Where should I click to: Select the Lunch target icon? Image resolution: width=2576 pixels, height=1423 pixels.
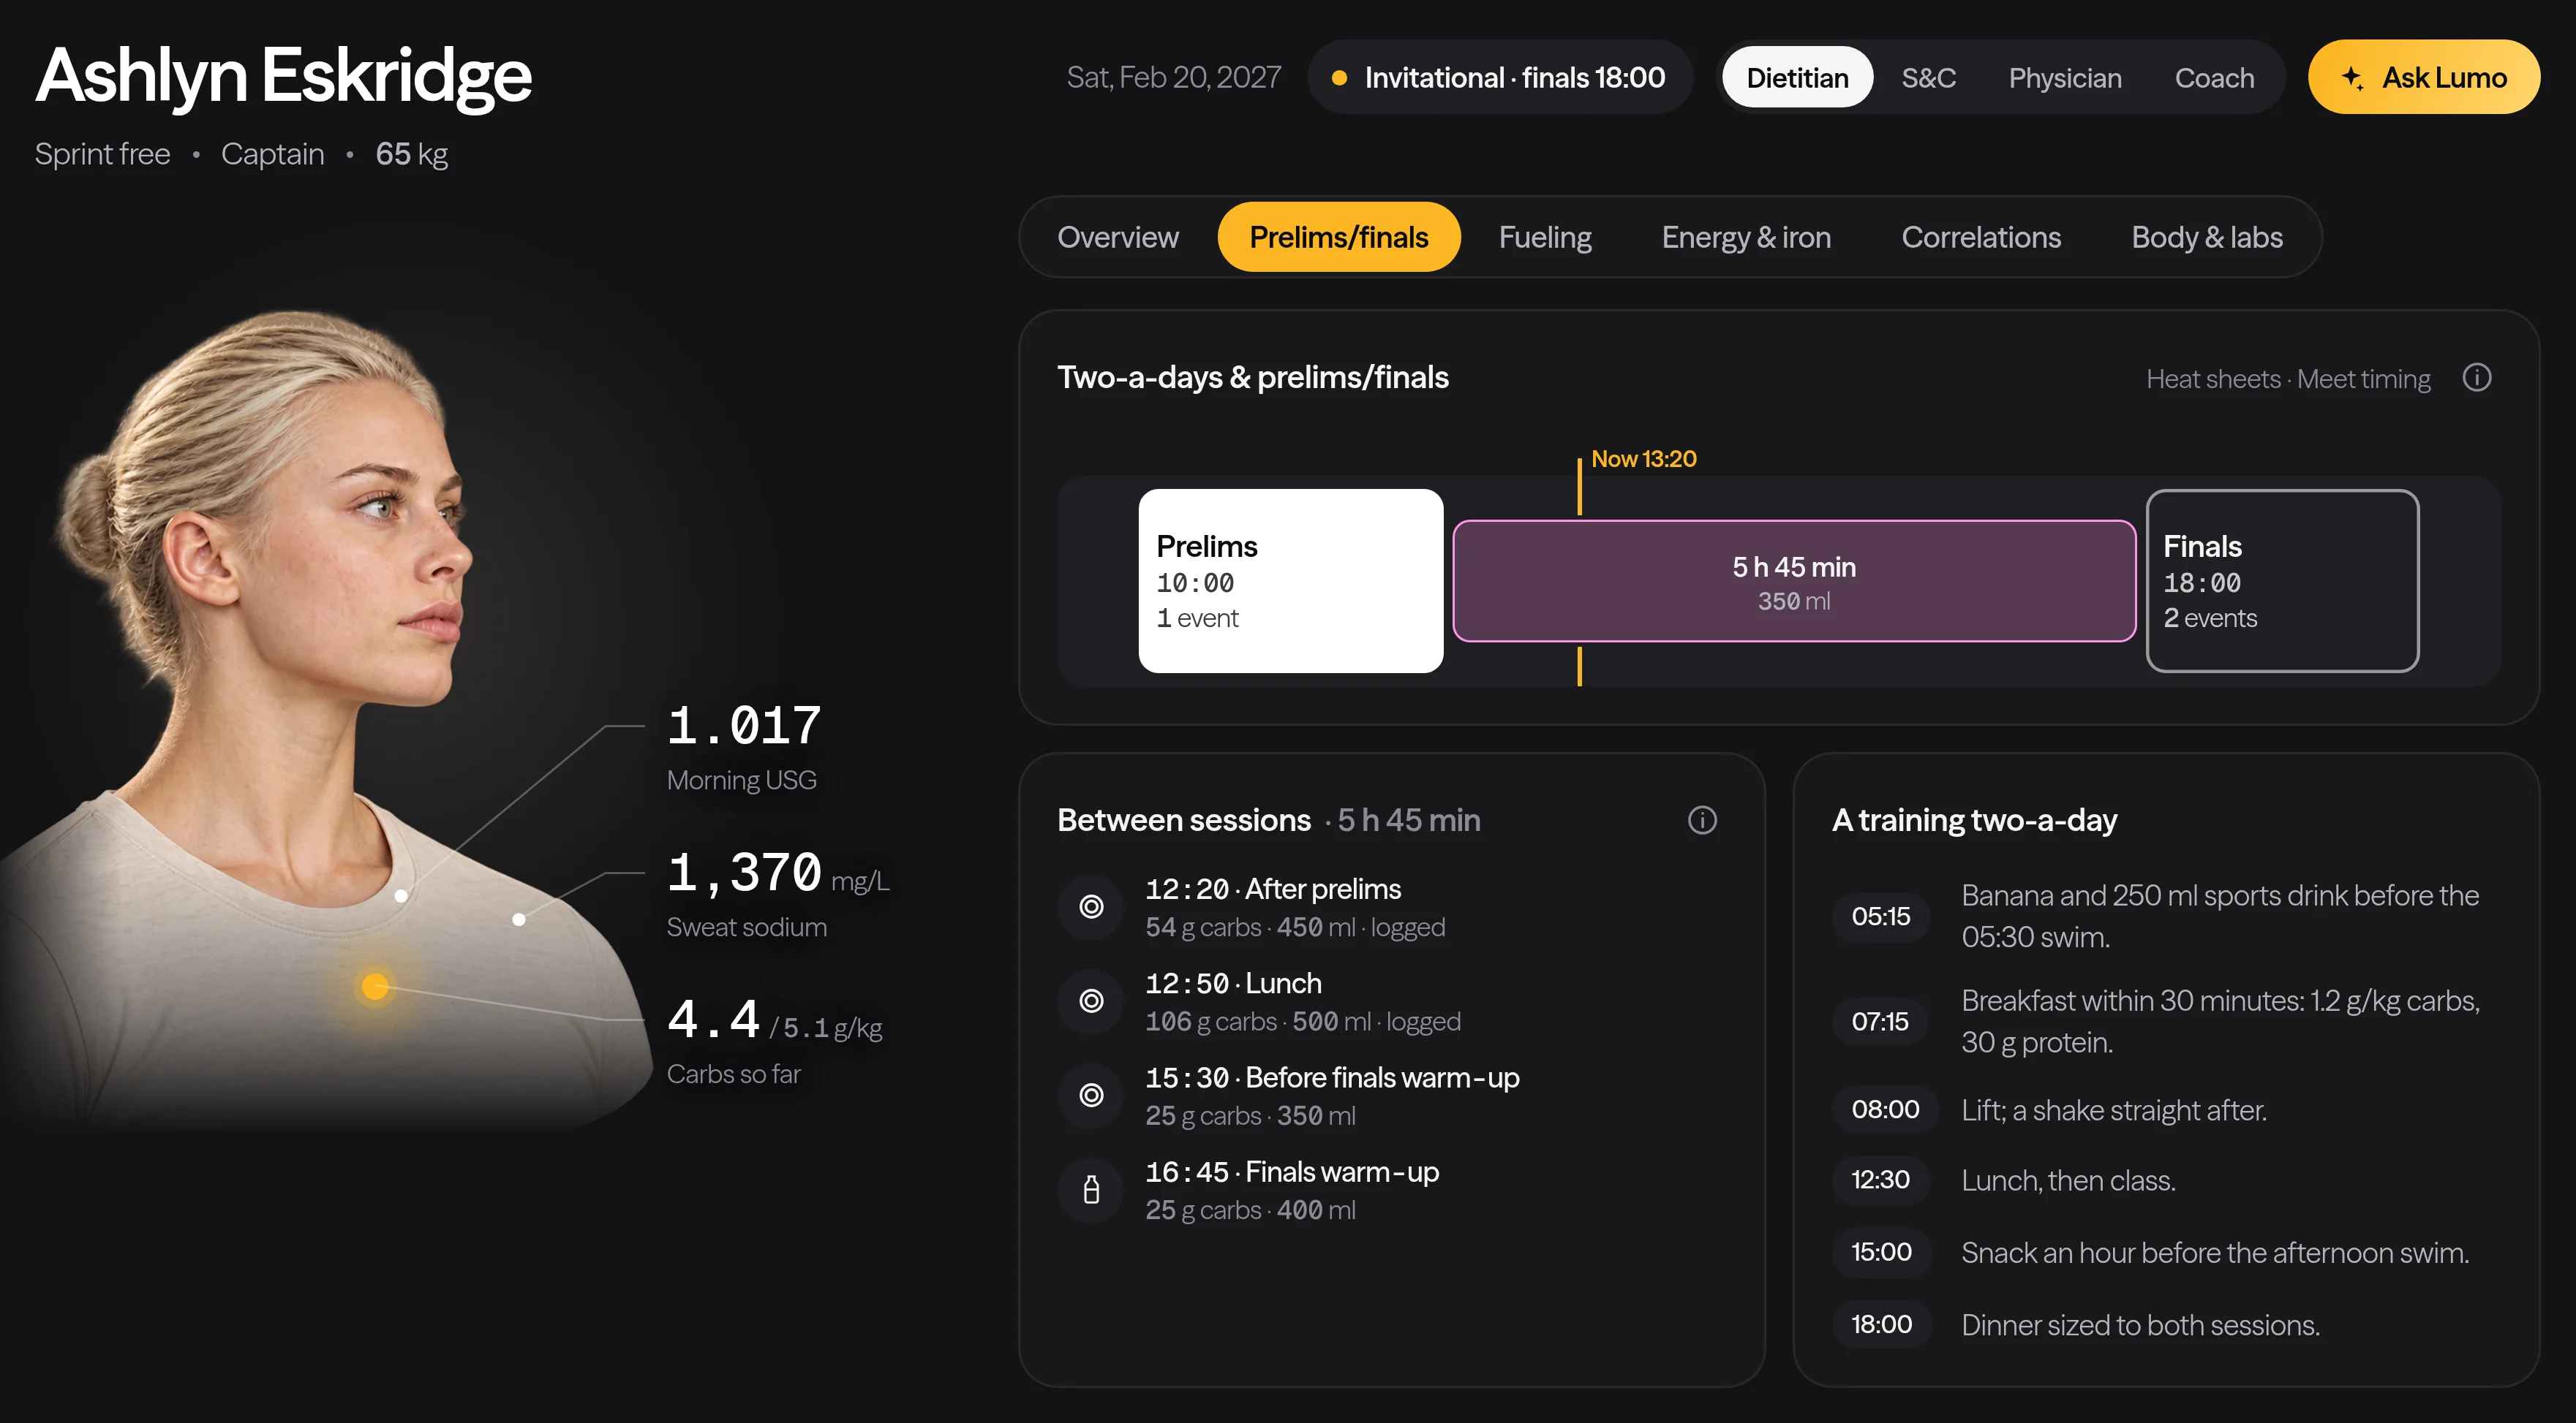click(1091, 1001)
